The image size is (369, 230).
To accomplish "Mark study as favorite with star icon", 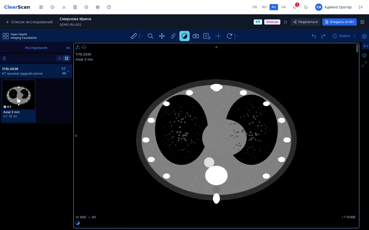I will tap(285, 22).
